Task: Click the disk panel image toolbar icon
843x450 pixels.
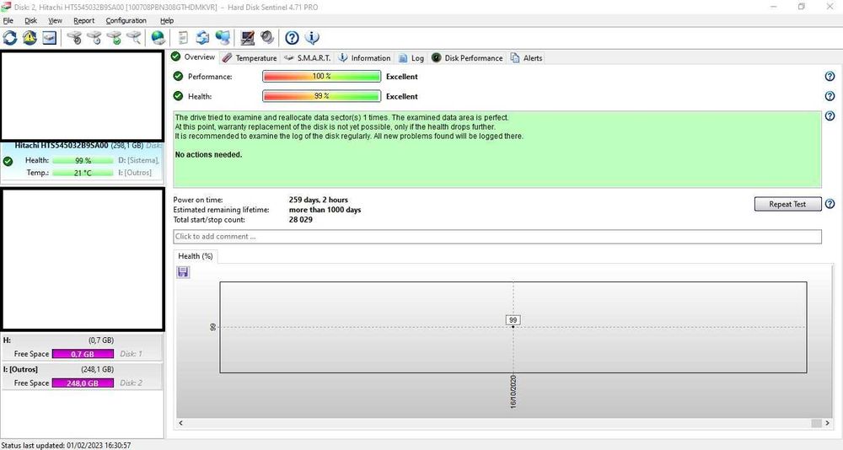Action: coord(50,38)
